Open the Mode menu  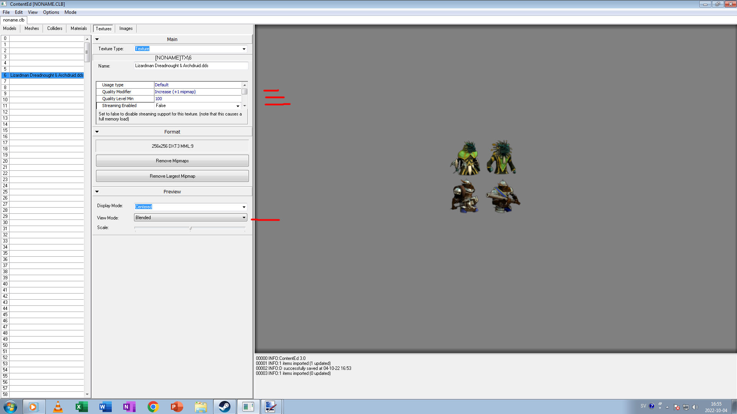pyautogui.click(x=71, y=12)
